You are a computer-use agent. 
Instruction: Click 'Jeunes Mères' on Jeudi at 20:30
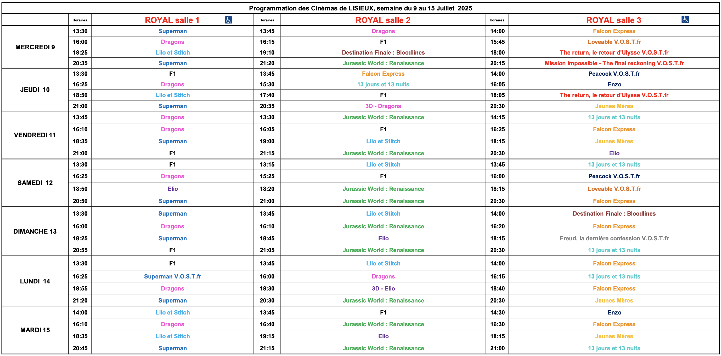pos(614,106)
